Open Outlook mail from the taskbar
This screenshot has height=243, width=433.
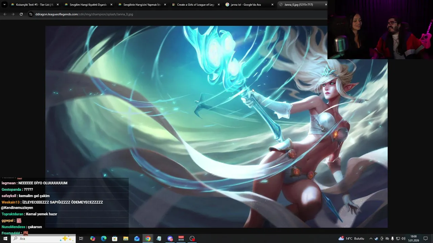pyautogui.click(x=137, y=239)
